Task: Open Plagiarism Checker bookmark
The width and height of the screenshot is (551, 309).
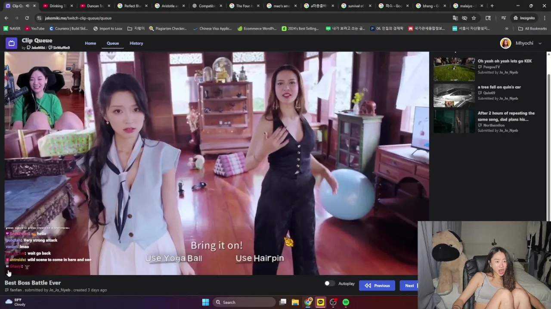Action: pos(168,29)
